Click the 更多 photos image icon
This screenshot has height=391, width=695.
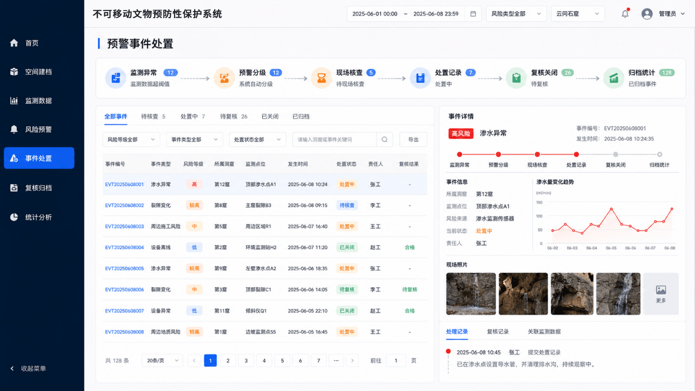click(661, 290)
